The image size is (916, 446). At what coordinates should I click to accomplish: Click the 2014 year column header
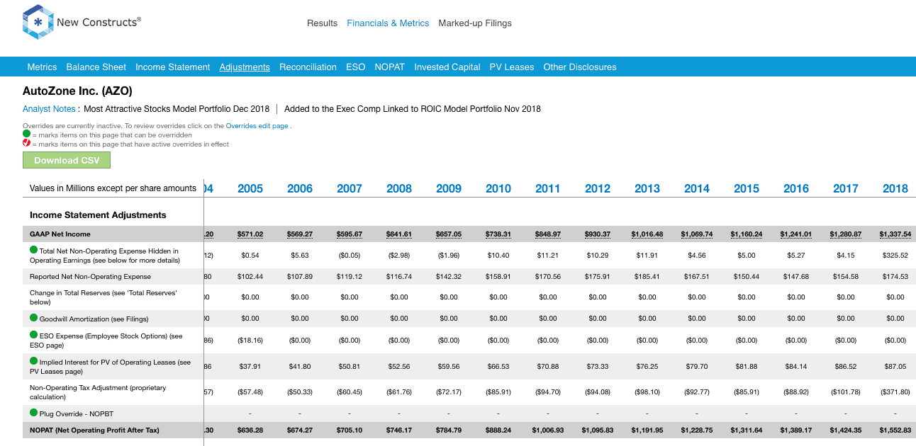click(697, 188)
